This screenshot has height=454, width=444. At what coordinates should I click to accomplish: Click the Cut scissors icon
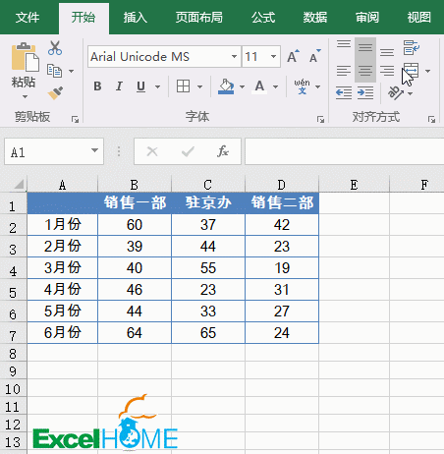[x=55, y=48]
